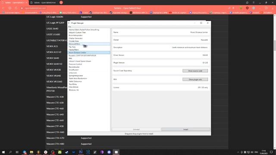Click UC-Logic 1060N row on webpage

[x=137, y=17]
